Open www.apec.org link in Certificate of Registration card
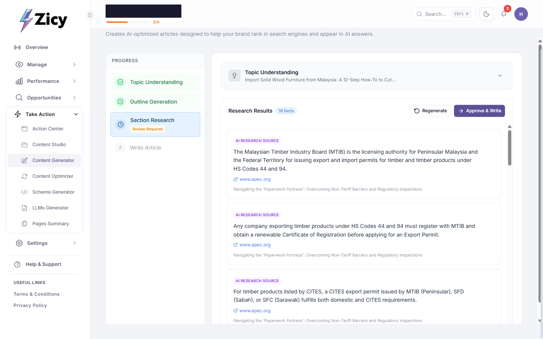 pyautogui.click(x=255, y=245)
